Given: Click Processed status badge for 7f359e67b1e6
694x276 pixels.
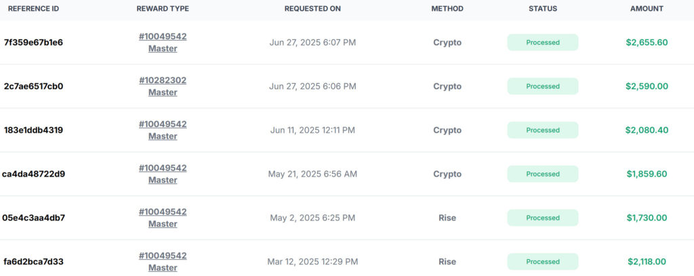Looking at the screenshot, I should (x=543, y=43).
